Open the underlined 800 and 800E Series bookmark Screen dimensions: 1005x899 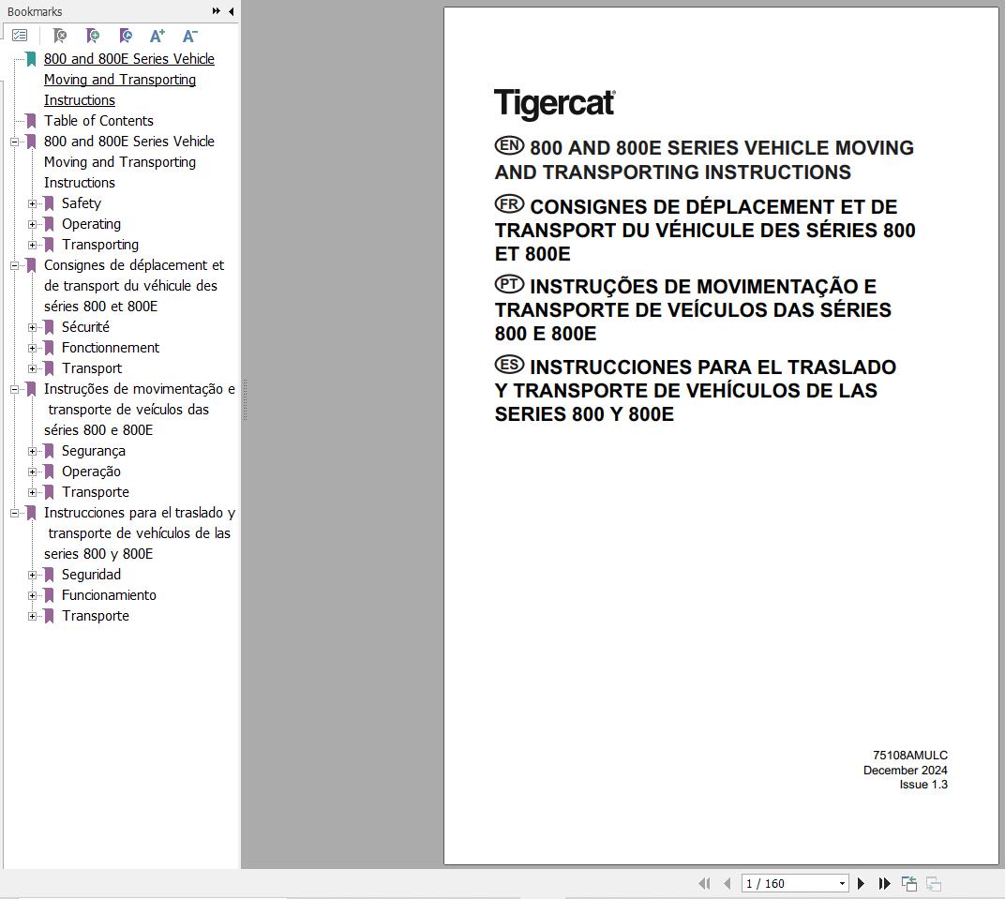pos(128,80)
